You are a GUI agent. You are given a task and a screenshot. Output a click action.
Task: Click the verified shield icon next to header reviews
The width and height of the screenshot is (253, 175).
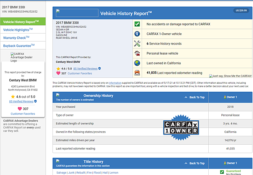pos(100,69)
